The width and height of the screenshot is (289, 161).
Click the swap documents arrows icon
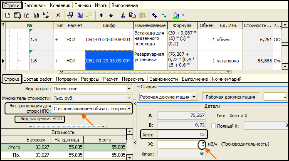pos(46,15)
